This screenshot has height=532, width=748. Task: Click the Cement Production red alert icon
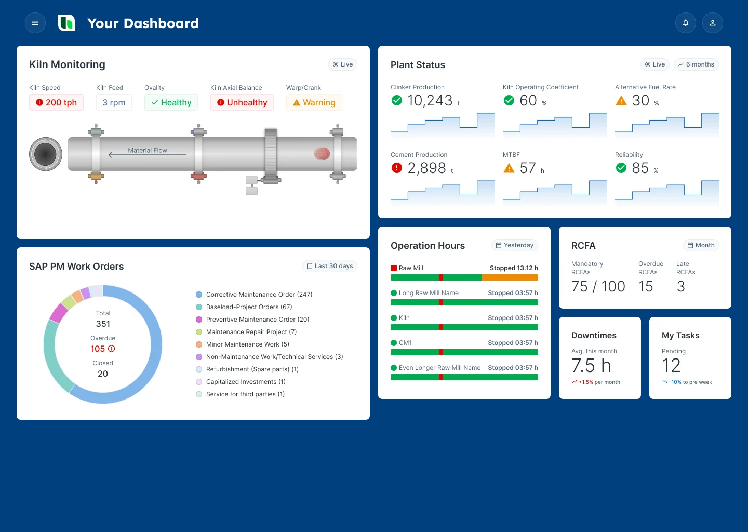pos(397,168)
